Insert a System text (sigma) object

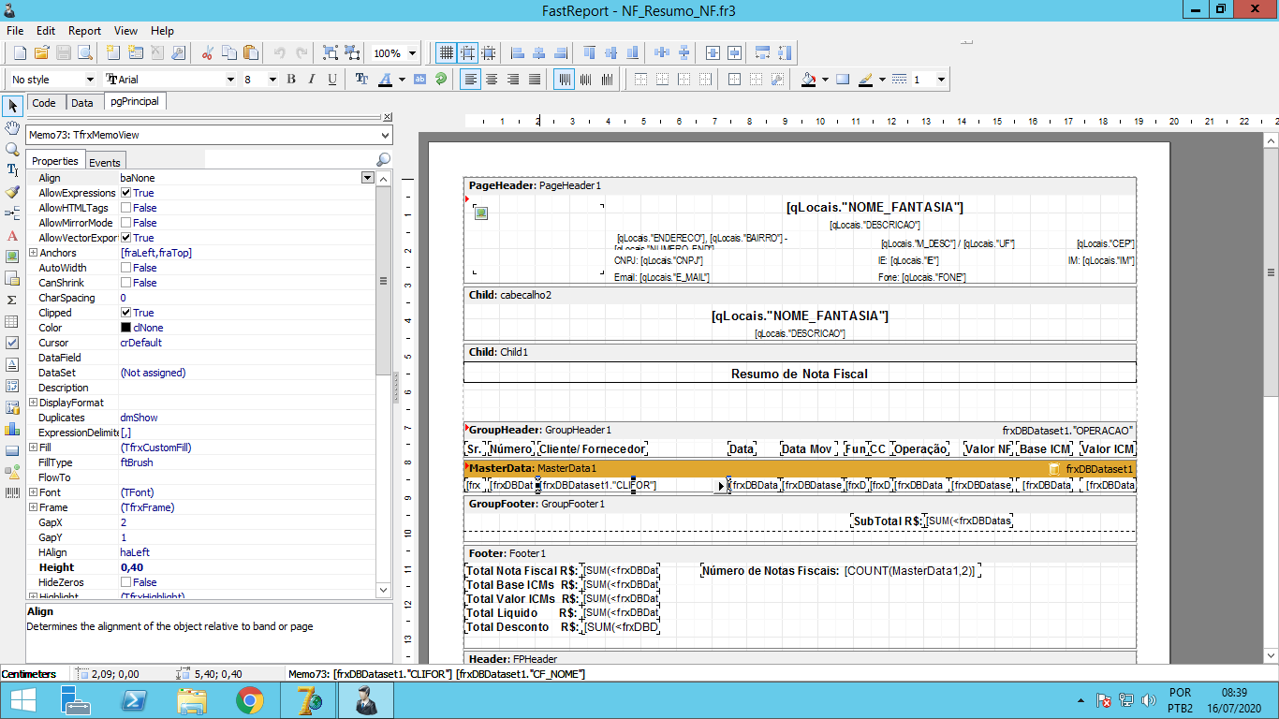(x=12, y=300)
